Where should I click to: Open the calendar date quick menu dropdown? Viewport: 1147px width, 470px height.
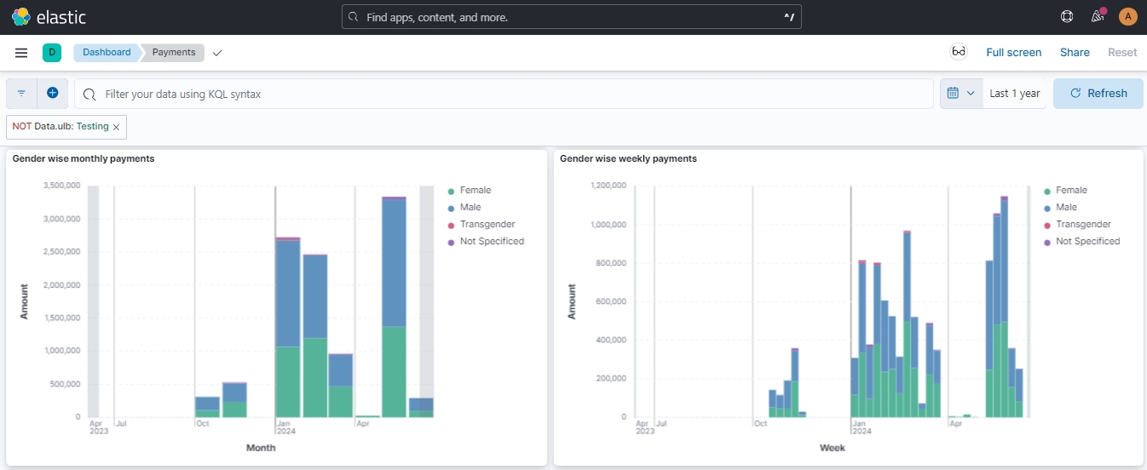pos(961,94)
